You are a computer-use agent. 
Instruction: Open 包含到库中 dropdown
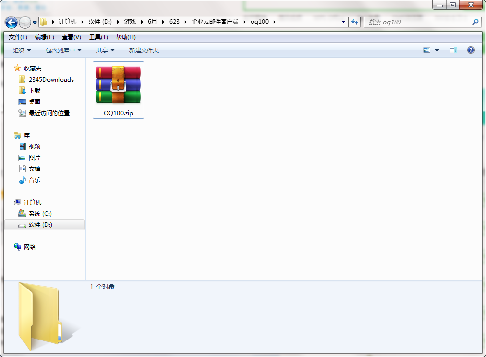coord(64,50)
